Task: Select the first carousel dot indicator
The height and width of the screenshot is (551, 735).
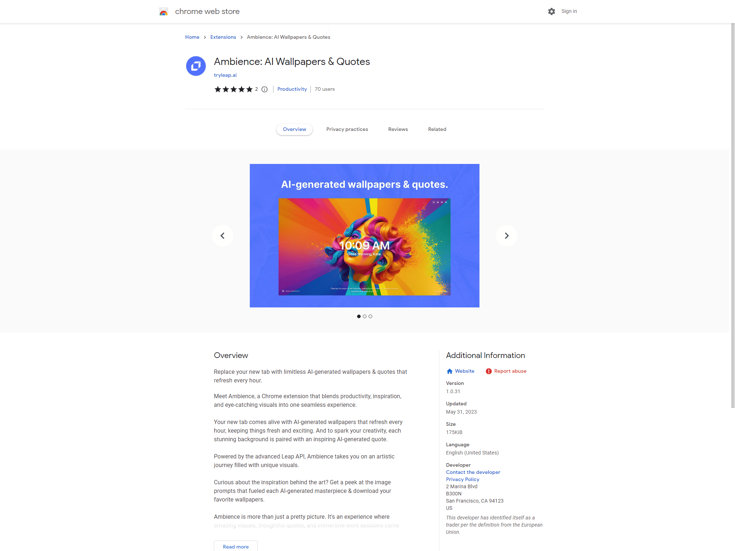Action: 359,316
